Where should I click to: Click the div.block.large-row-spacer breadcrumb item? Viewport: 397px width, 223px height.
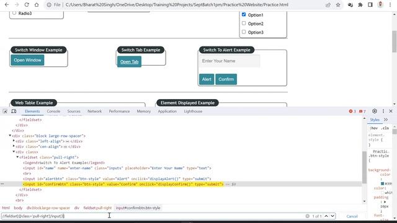(x=48, y=208)
